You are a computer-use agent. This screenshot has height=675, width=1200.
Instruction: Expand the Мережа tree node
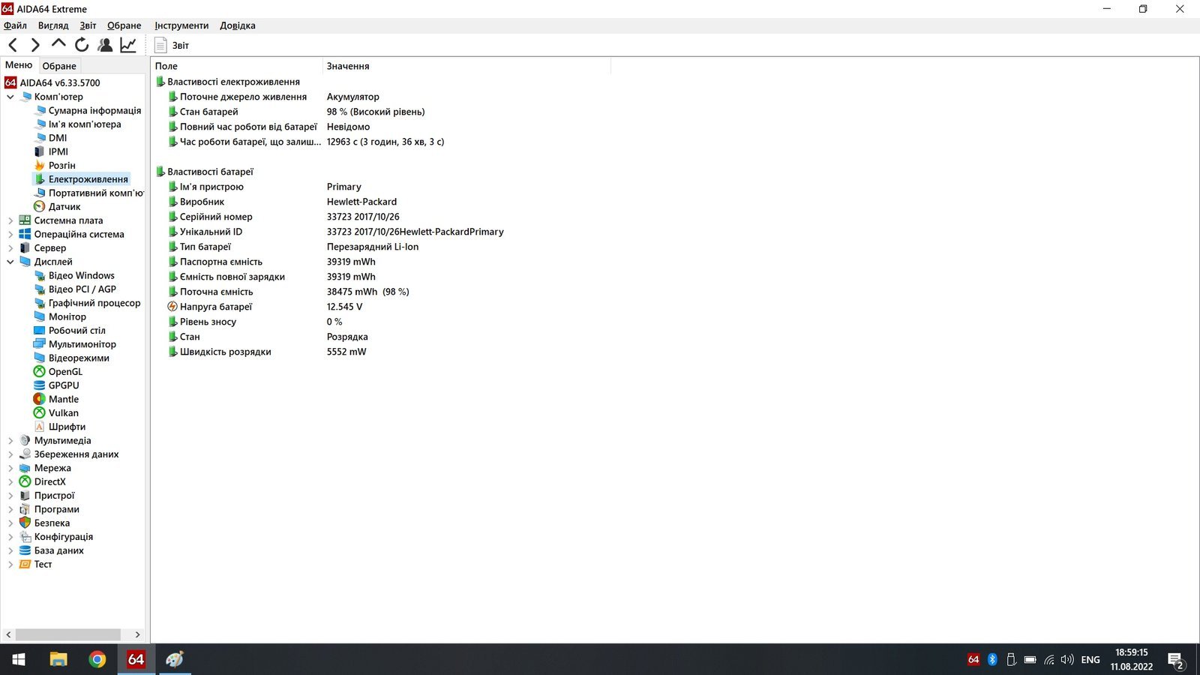(10, 468)
